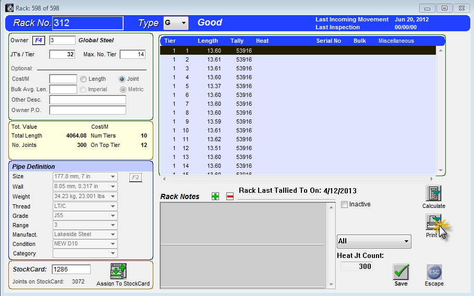
Task: Click the Serial No column header
Action: pyautogui.click(x=329, y=41)
